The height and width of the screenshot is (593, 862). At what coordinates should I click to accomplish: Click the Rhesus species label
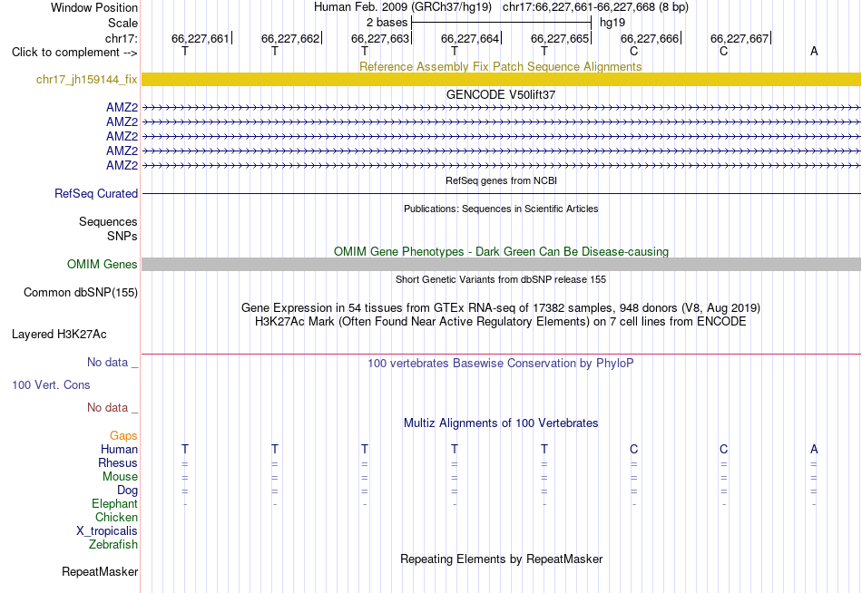click(118, 462)
